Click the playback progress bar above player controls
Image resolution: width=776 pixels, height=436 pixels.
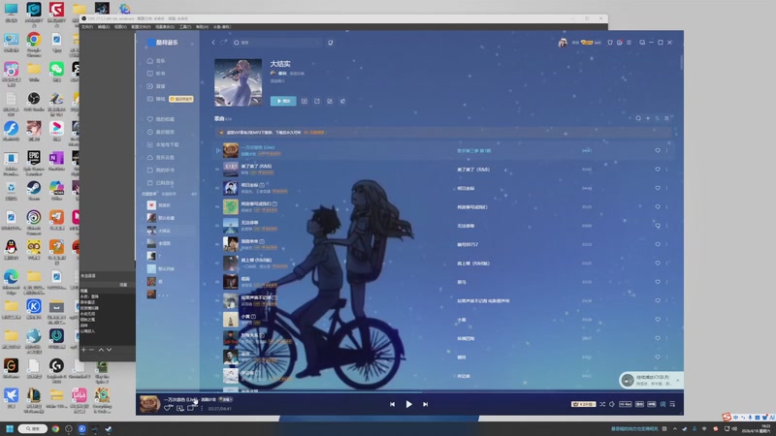[x=409, y=392]
